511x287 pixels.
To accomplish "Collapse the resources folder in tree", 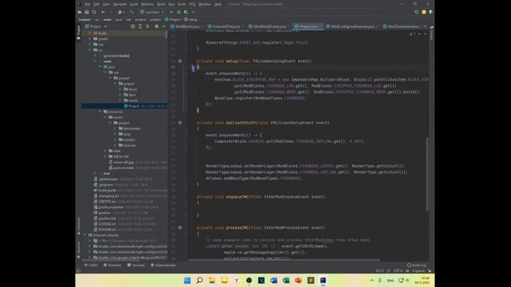I will pos(100,112).
